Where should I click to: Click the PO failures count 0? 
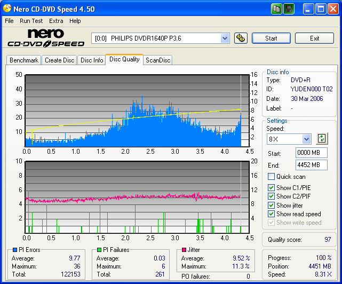pyautogui.click(x=248, y=277)
